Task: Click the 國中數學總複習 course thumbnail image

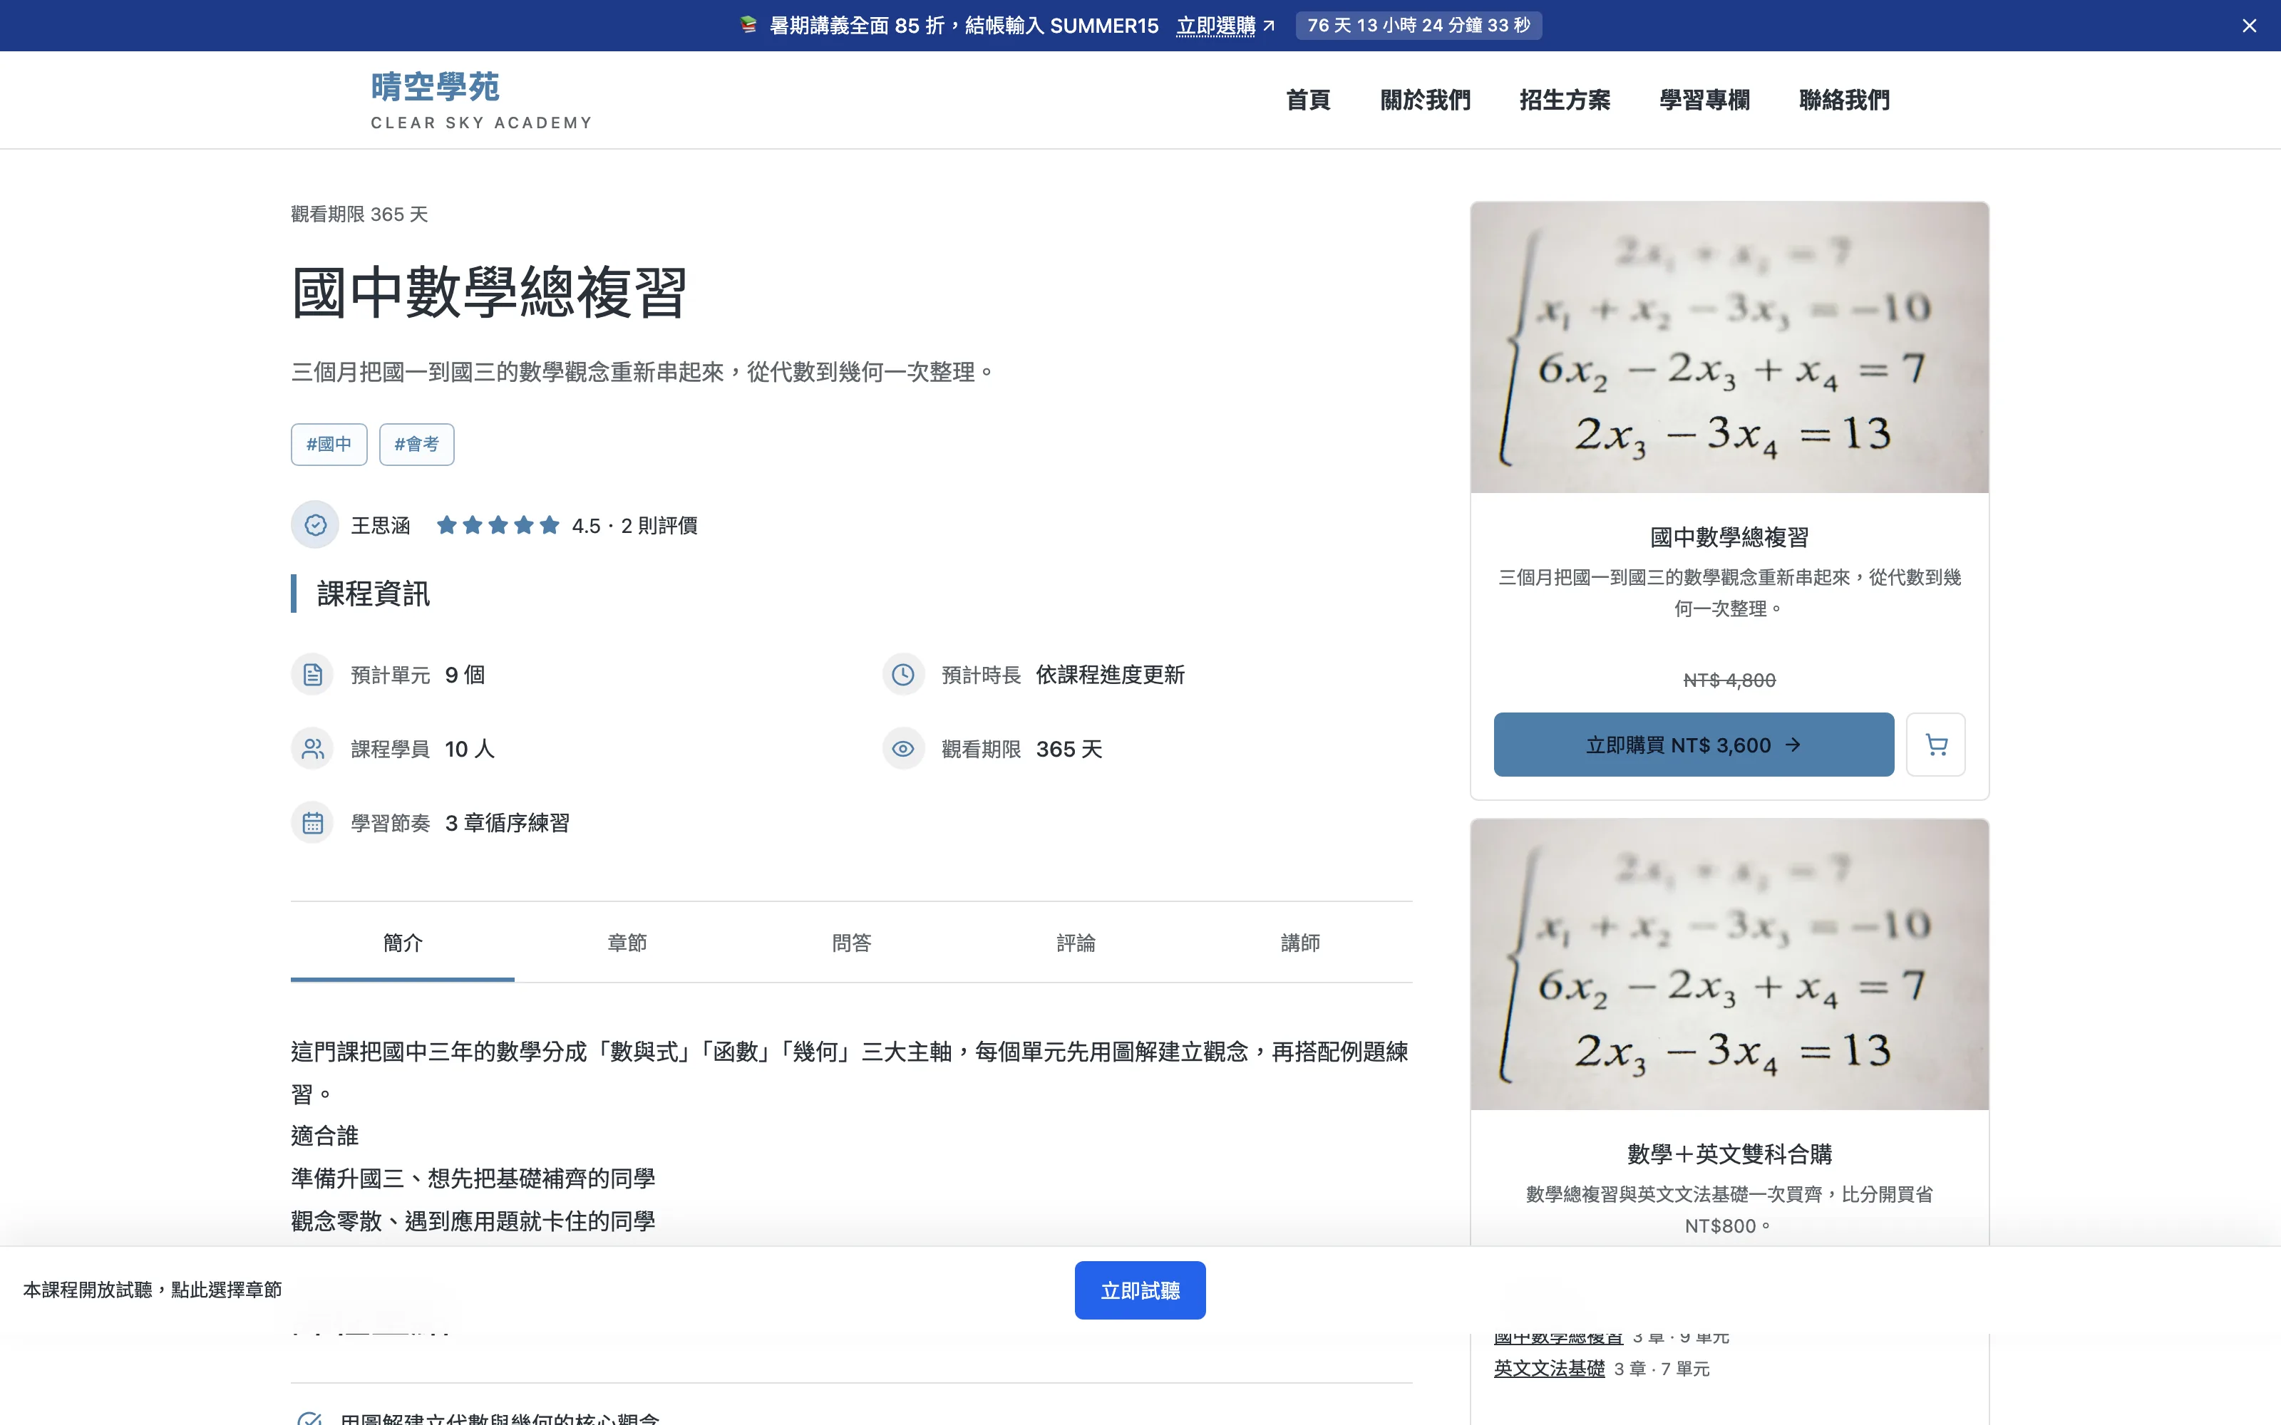Action: (x=1729, y=347)
